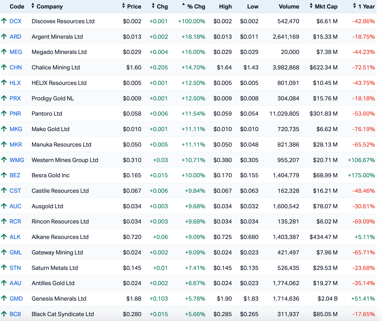Click the Code column header
Viewport: 382px width, 321px height.
coord(17,6)
